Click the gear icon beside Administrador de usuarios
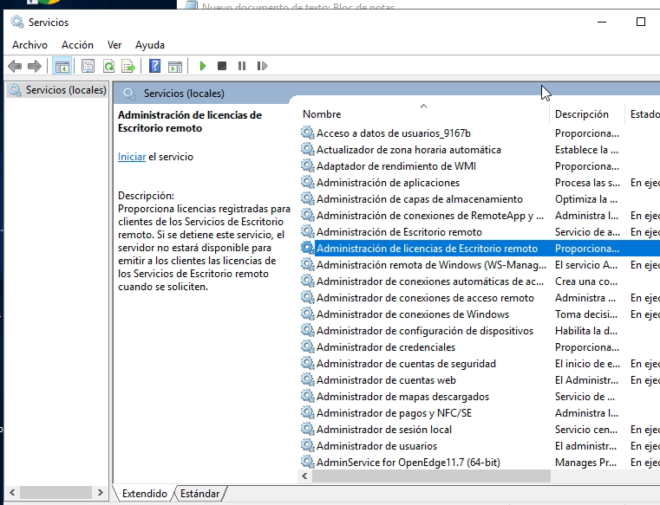The width and height of the screenshot is (660, 505). click(308, 445)
